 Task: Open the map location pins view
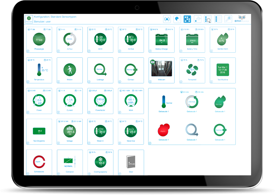pos(177,19)
